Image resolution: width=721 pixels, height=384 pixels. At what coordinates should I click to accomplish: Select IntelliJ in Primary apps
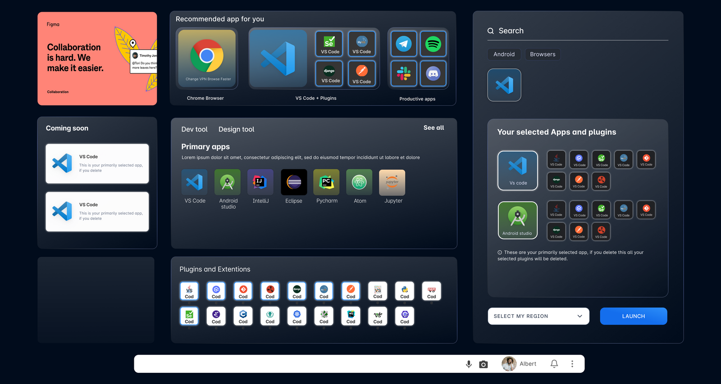tap(260, 182)
